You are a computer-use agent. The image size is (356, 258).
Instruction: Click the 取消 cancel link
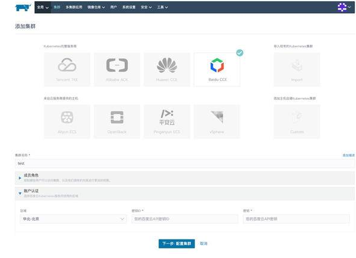coord(203,244)
